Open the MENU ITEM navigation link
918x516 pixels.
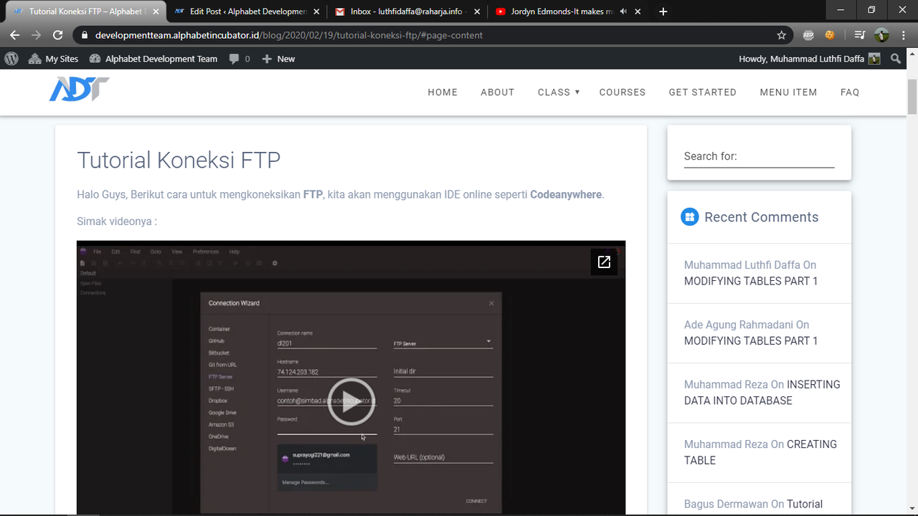(x=788, y=92)
